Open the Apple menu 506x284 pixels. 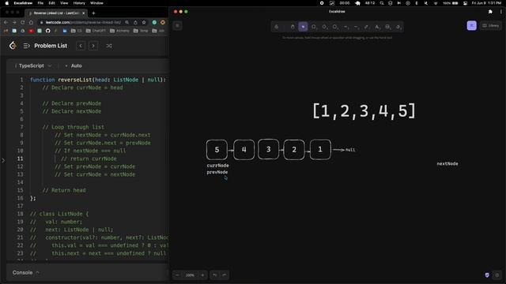(7, 3)
